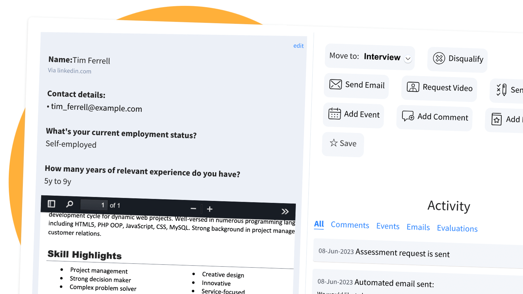Open the Emails activity tab
The width and height of the screenshot is (523, 294).
tap(418, 227)
